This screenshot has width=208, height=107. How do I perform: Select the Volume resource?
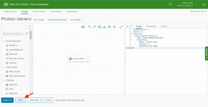click(13, 63)
